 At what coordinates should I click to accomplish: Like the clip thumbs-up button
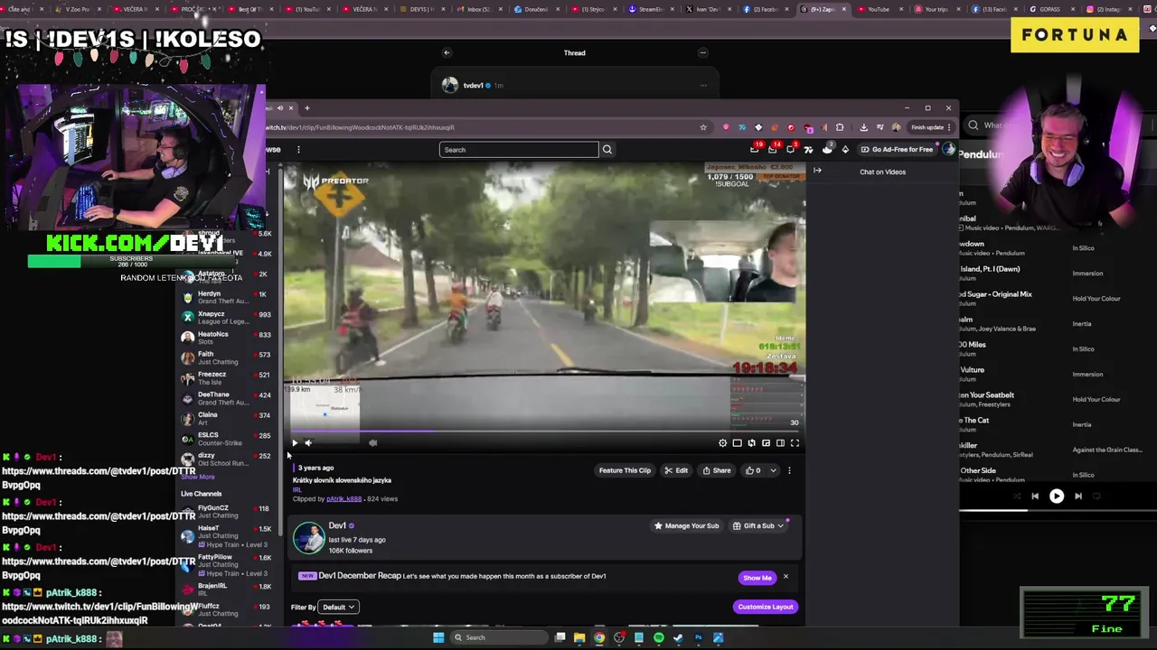click(753, 470)
